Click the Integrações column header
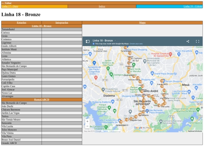This screenshot has height=153, width=204. click(62, 23)
